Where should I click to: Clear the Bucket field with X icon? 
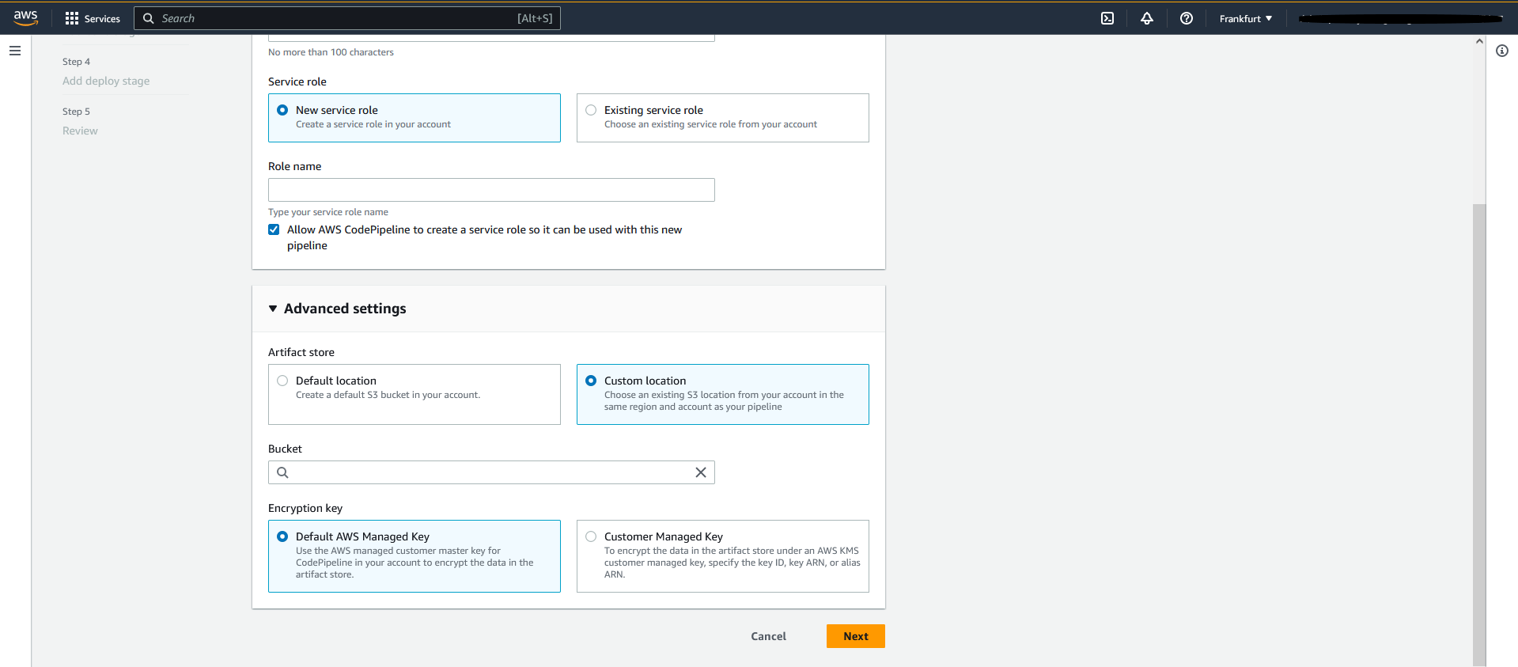pyautogui.click(x=701, y=472)
